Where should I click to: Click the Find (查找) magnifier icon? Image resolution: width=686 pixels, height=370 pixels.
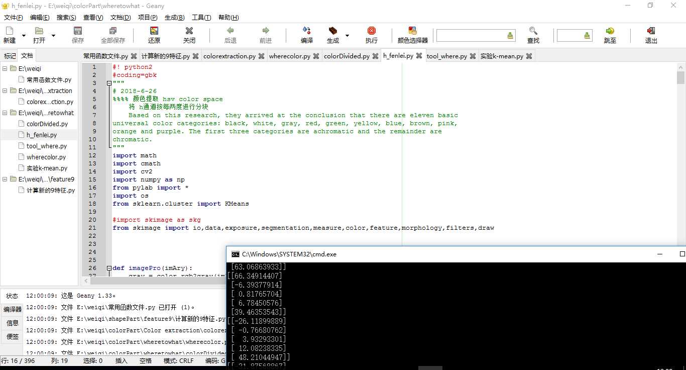533,31
